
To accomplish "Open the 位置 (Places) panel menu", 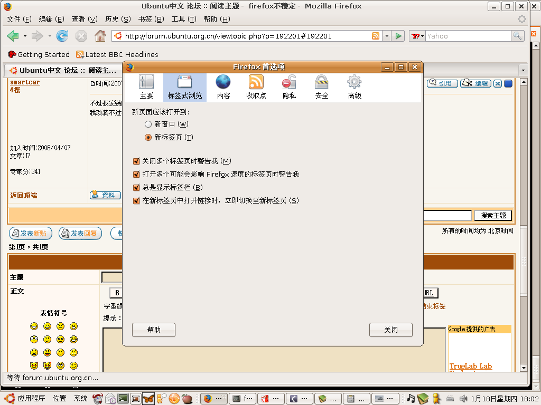I will pos(59,399).
